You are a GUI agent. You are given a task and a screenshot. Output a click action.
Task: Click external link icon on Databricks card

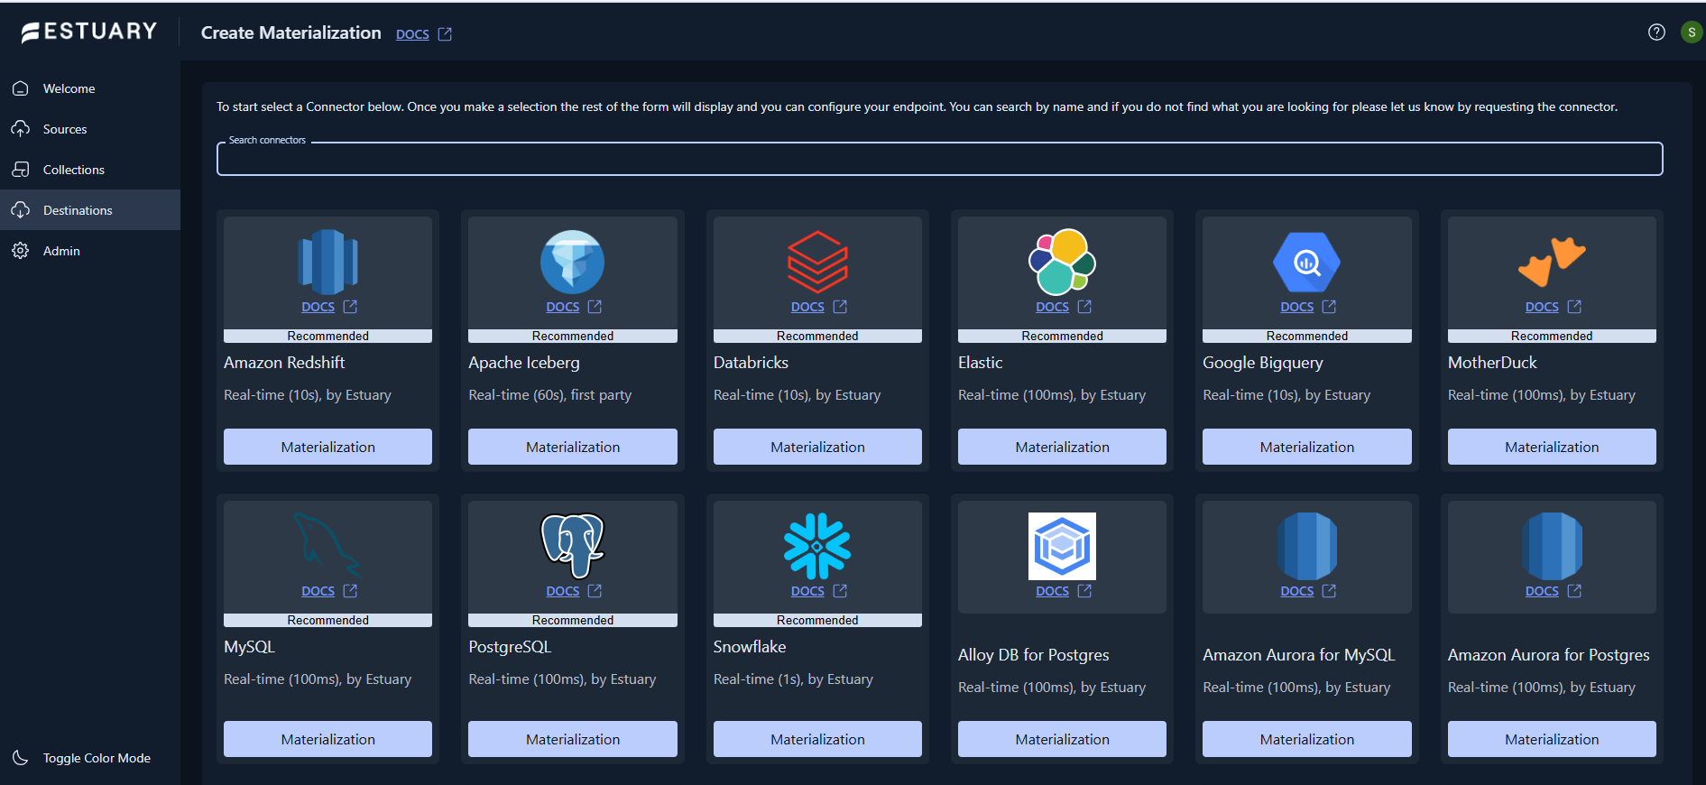[x=840, y=307]
